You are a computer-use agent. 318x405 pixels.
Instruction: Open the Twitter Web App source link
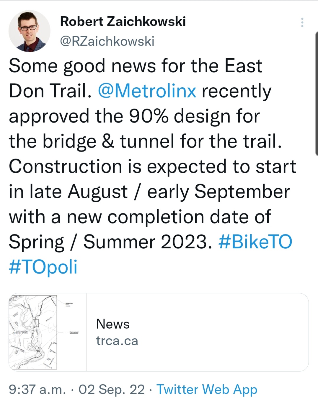coord(207,390)
